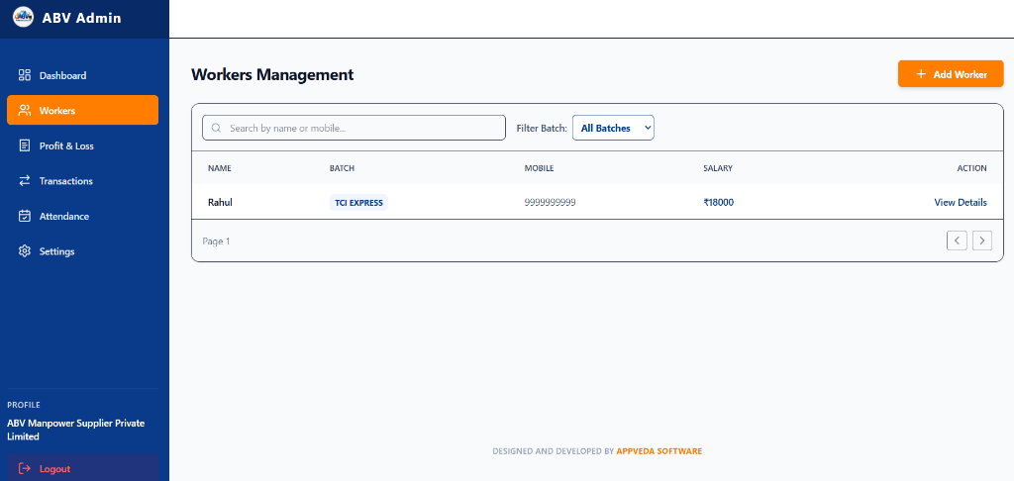
Task: Open Settings from sidebar
Action: coord(83,250)
